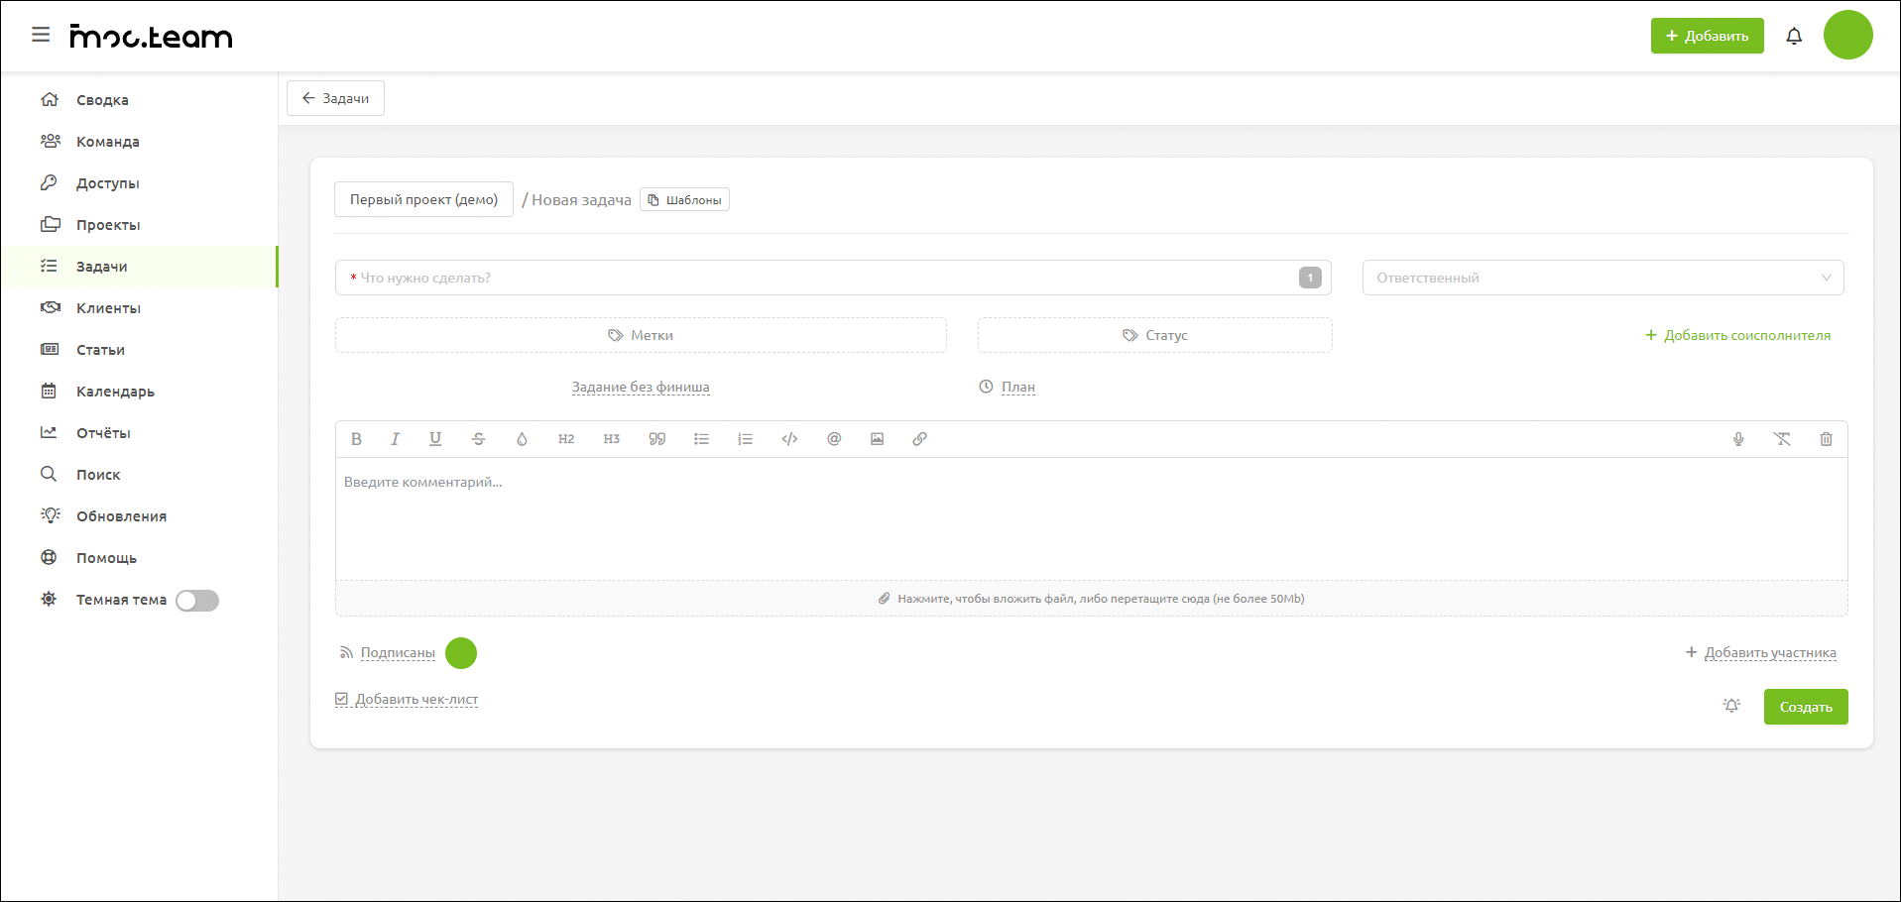Insert a code block using toolbar icon
The width and height of the screenshot is (1901, 902).
click(x=789, y=439)
